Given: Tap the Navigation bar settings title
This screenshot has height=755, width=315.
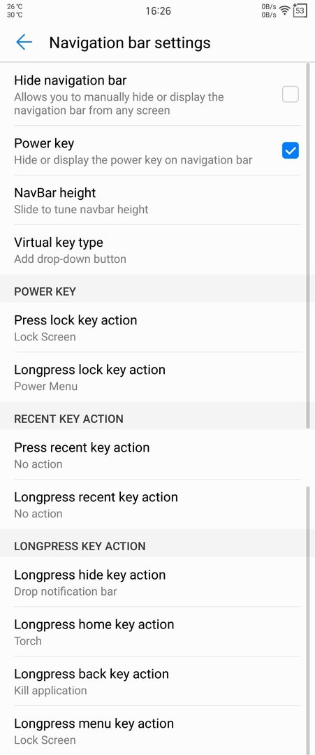Looking at the screenshot, I should [130, 43].
